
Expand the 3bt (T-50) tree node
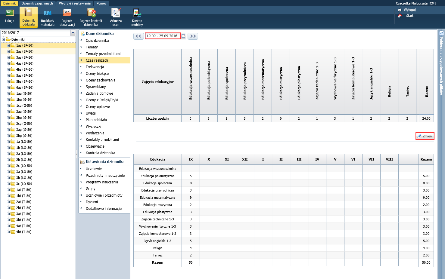pyautogui.click(x=8, y=220)
